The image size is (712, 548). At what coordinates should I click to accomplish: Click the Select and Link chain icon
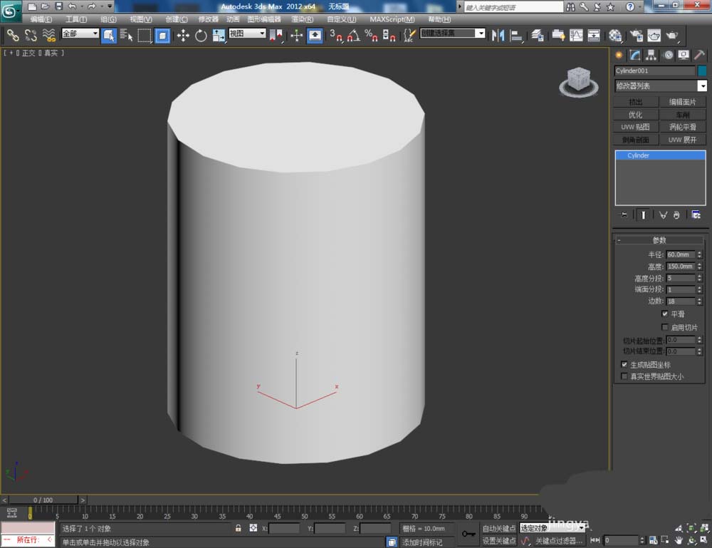coord(13,35)
